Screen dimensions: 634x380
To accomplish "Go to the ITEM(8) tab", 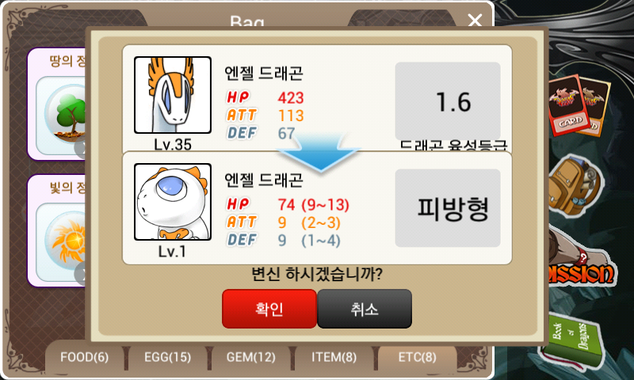I will [x=334, y=357].
